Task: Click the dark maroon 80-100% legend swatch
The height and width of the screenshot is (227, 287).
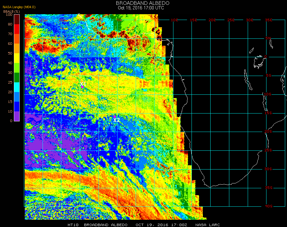Action: (17, 19)
